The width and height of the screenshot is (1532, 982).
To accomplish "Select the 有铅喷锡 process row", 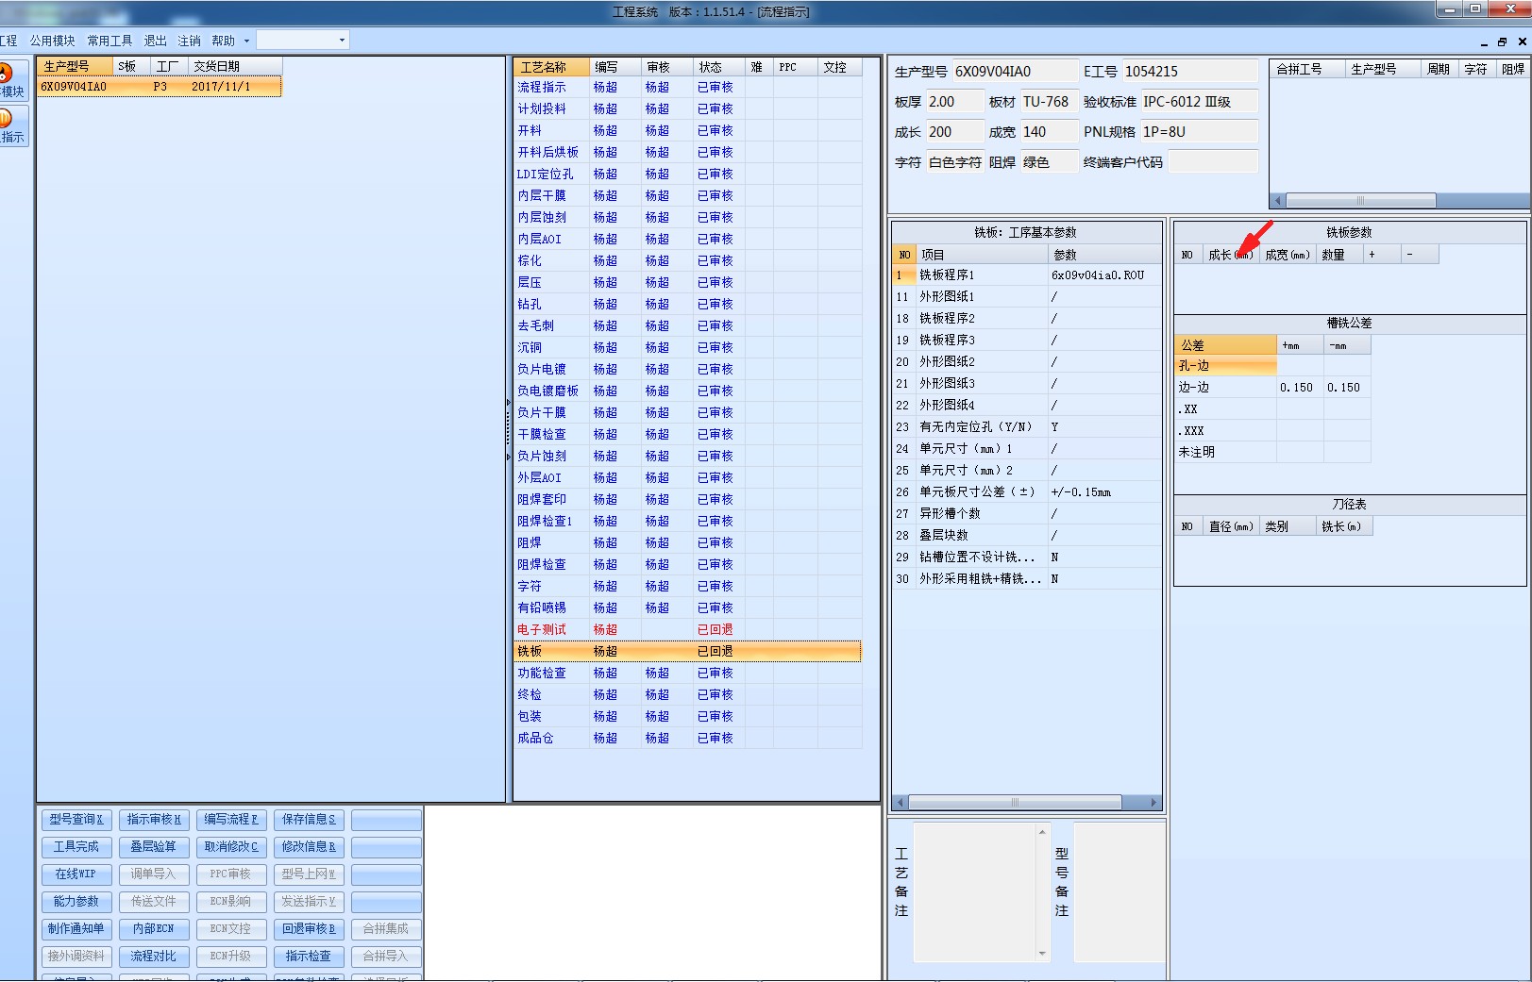I will 687,608.
